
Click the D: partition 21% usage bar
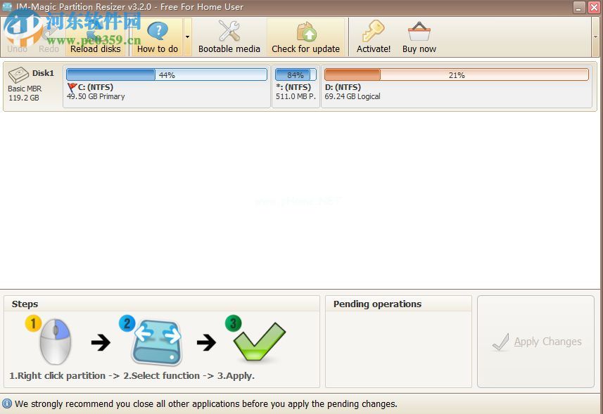click(x=456, y=75)
